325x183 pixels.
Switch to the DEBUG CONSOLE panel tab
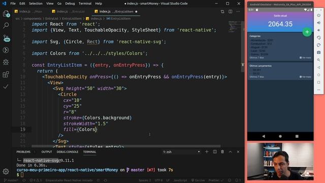[x=68, y=152]
